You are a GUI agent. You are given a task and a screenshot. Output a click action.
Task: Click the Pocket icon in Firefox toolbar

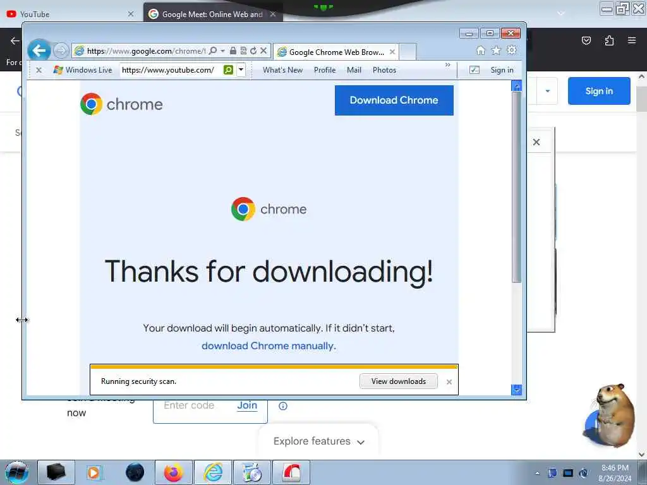point(586,40)
